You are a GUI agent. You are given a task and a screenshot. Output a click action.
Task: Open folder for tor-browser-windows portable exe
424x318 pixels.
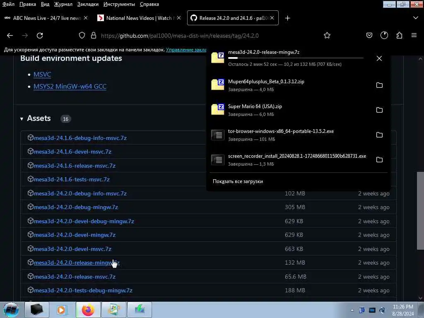click(379, 135)
